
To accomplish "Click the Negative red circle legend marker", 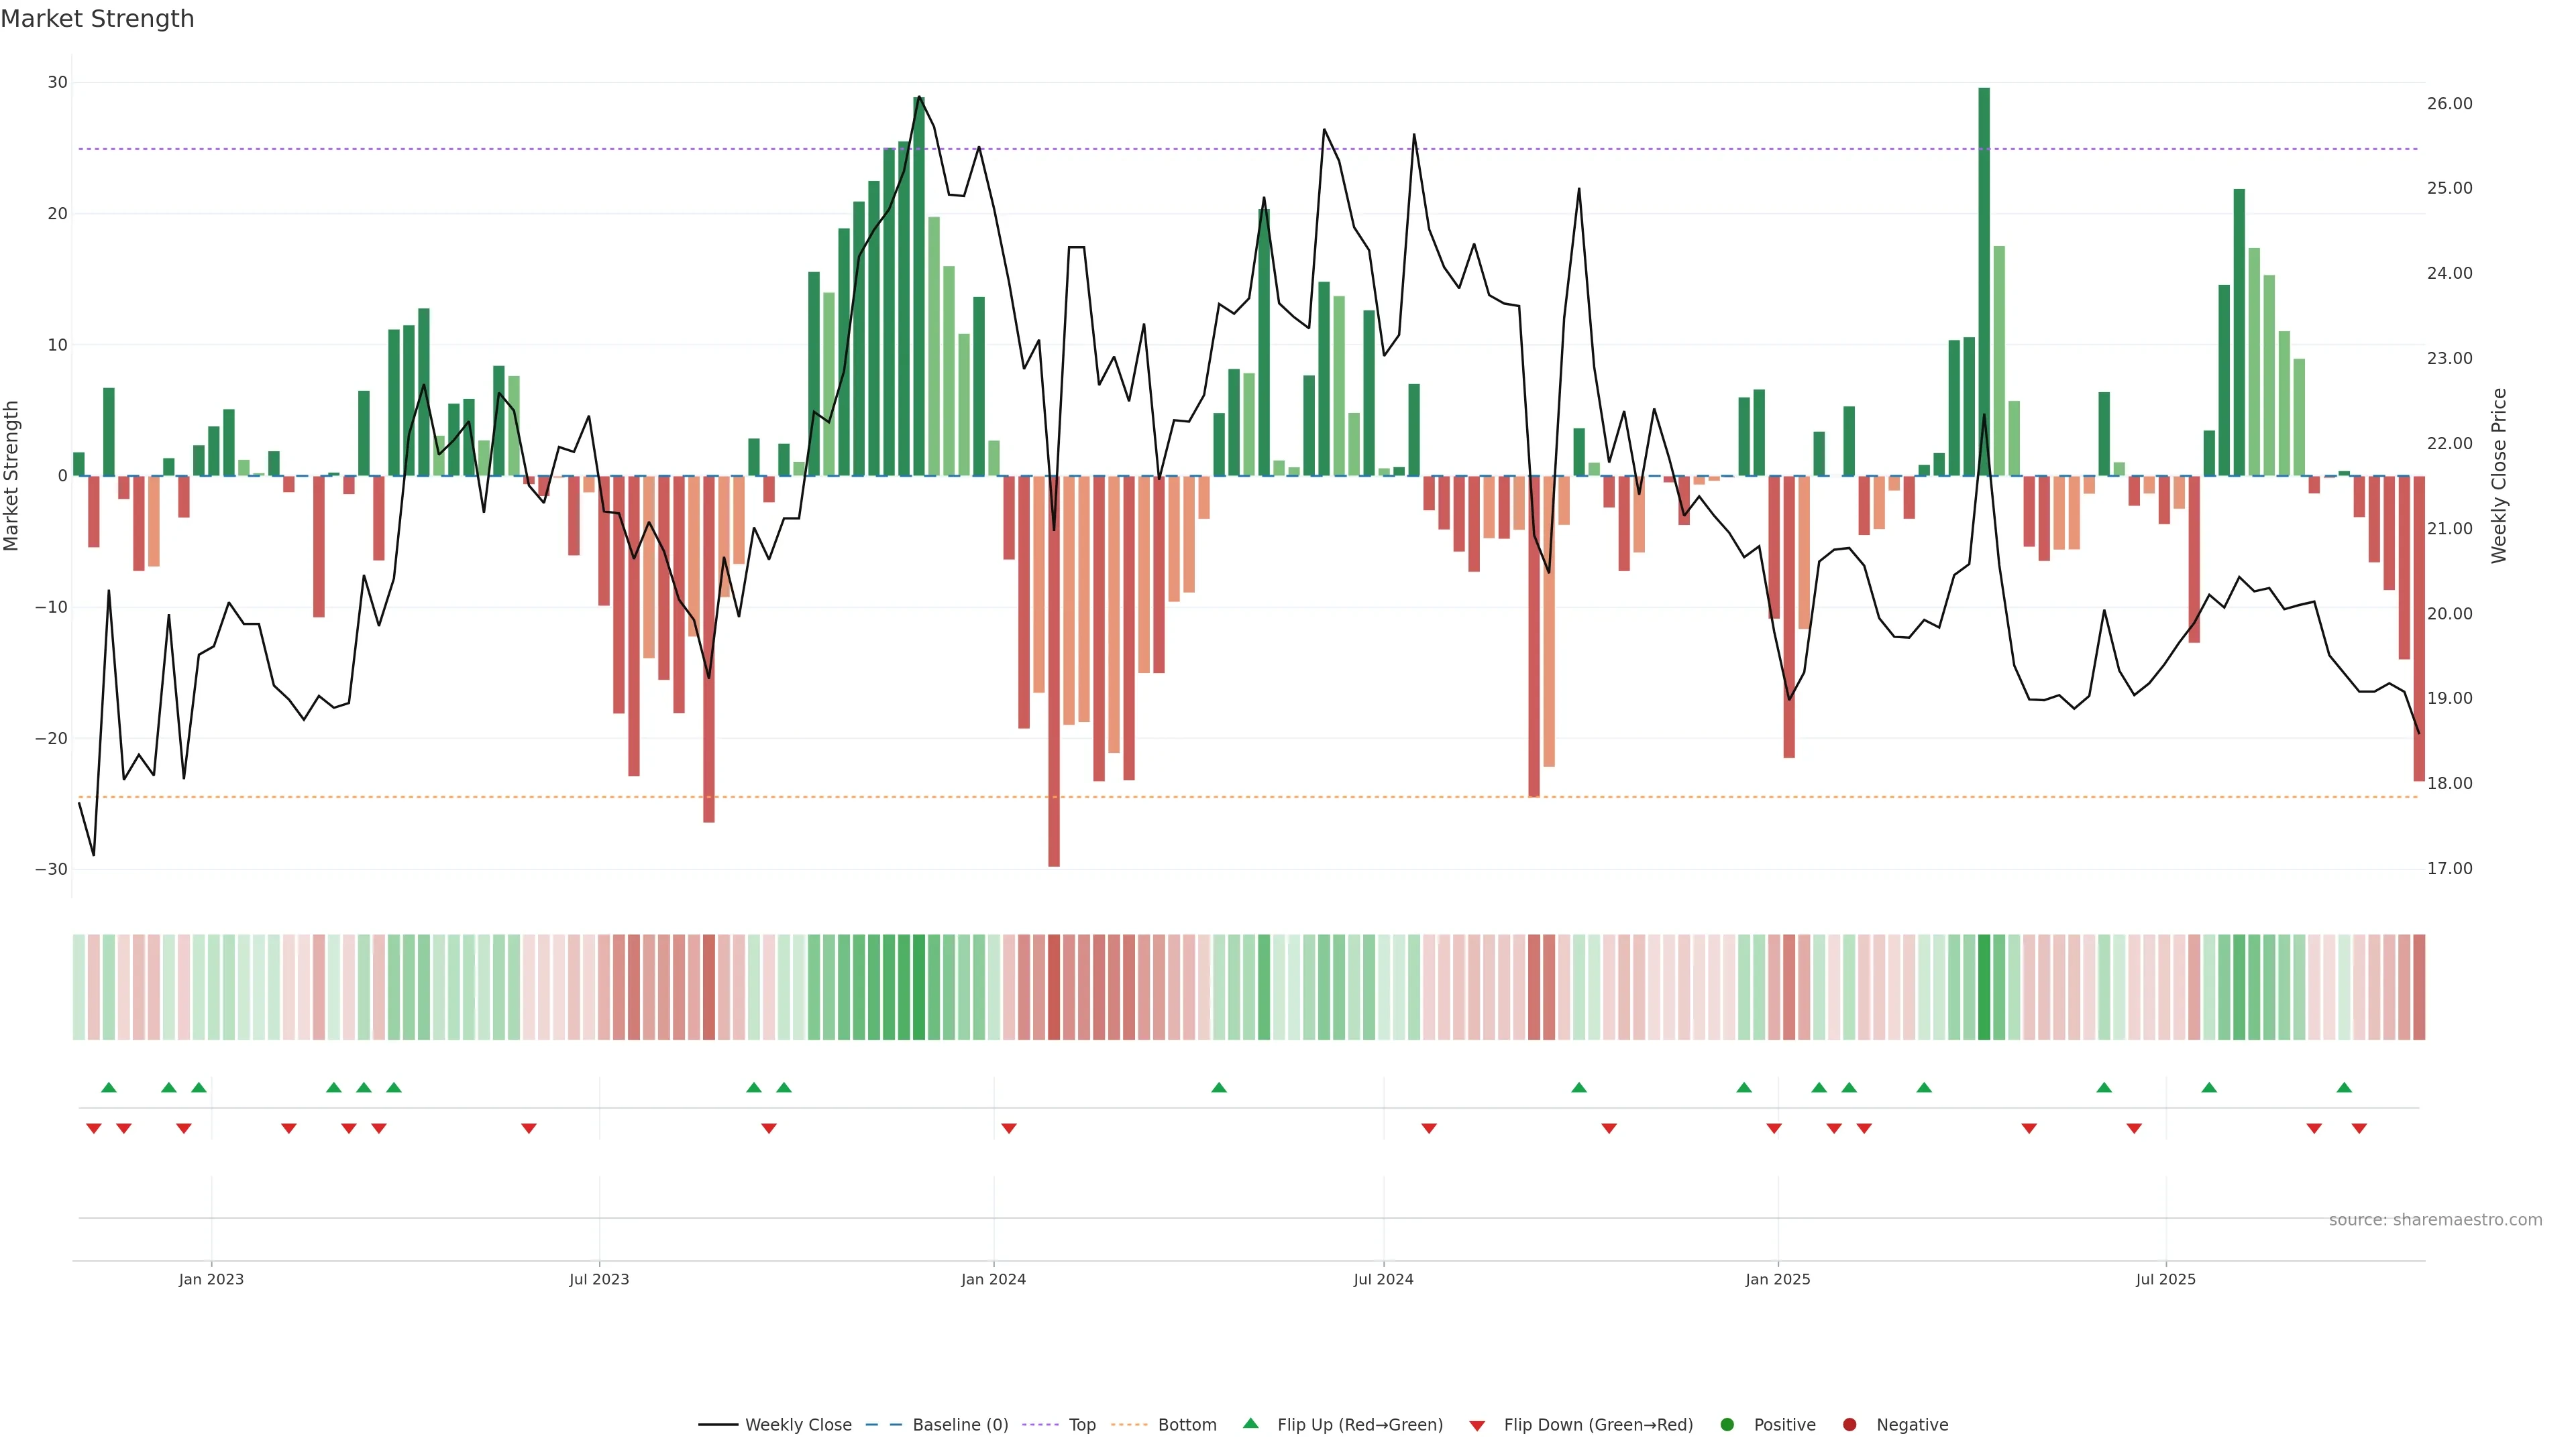I will tap(1849, 1424).
